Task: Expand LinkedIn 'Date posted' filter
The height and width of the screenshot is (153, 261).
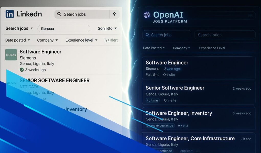Action: [17, 40]
